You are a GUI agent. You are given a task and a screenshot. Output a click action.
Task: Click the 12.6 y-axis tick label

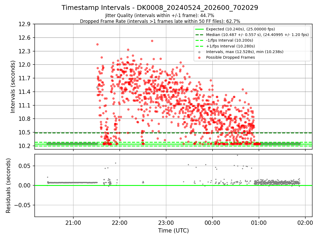(25, 38)
